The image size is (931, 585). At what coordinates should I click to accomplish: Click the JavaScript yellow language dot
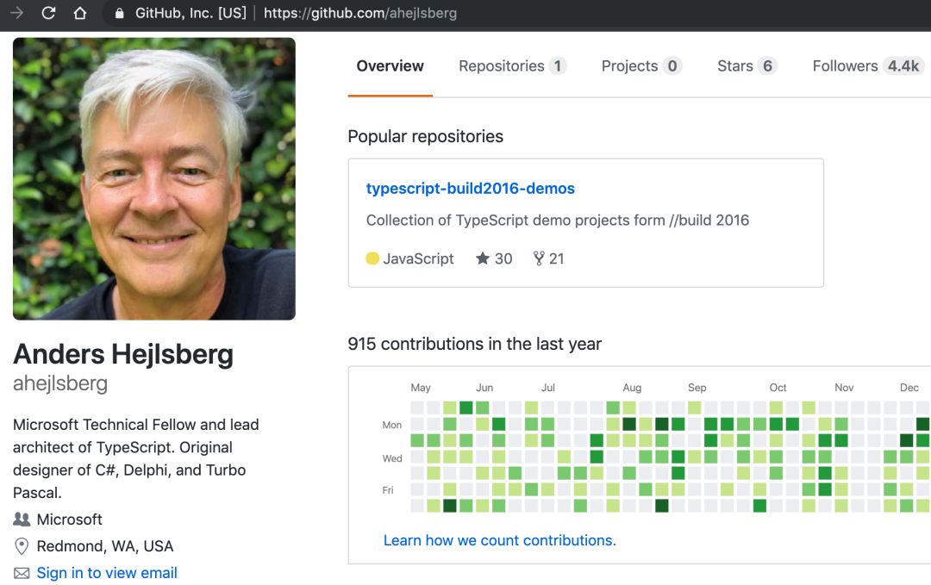pyautogui.click(x=372, y=258)
